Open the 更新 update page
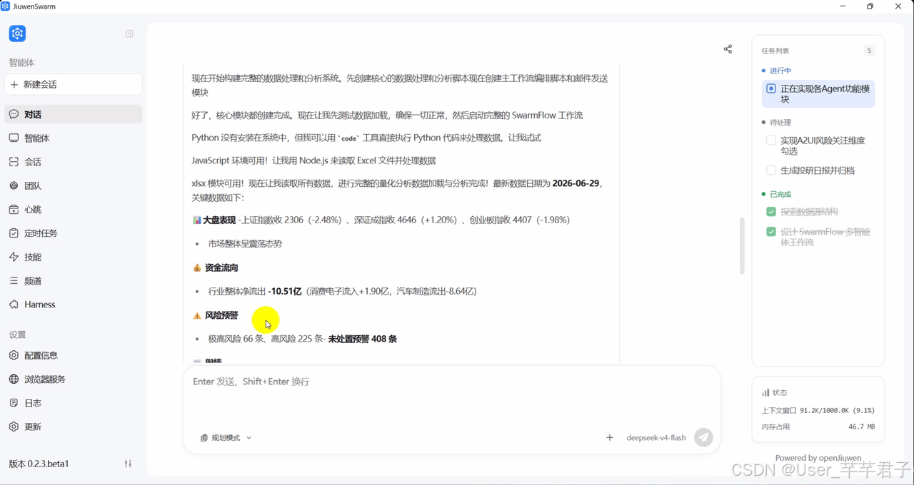Image resolution: width=914 pixels, height=485 pixels. [x=73, y=427]
